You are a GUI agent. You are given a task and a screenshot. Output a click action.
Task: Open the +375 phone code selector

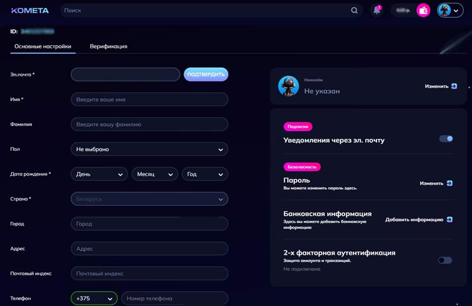click(x=94, y=298)
